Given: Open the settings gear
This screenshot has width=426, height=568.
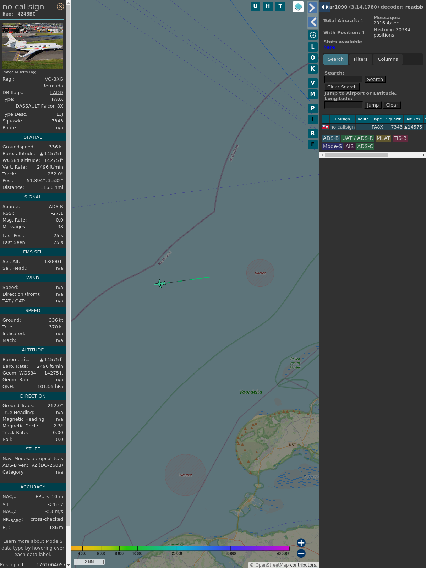Looking at the screenshot, I should point(313,35).
